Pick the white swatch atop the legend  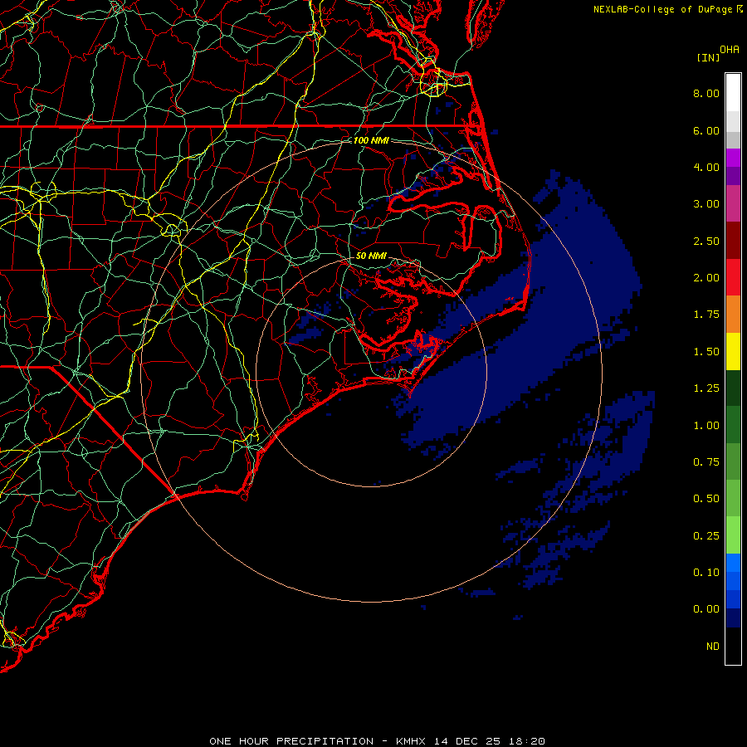[733, 92]
